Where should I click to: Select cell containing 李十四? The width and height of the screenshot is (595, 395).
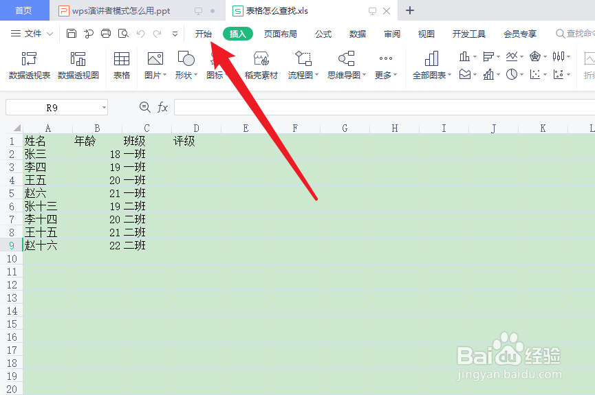(x=47, y=220)
